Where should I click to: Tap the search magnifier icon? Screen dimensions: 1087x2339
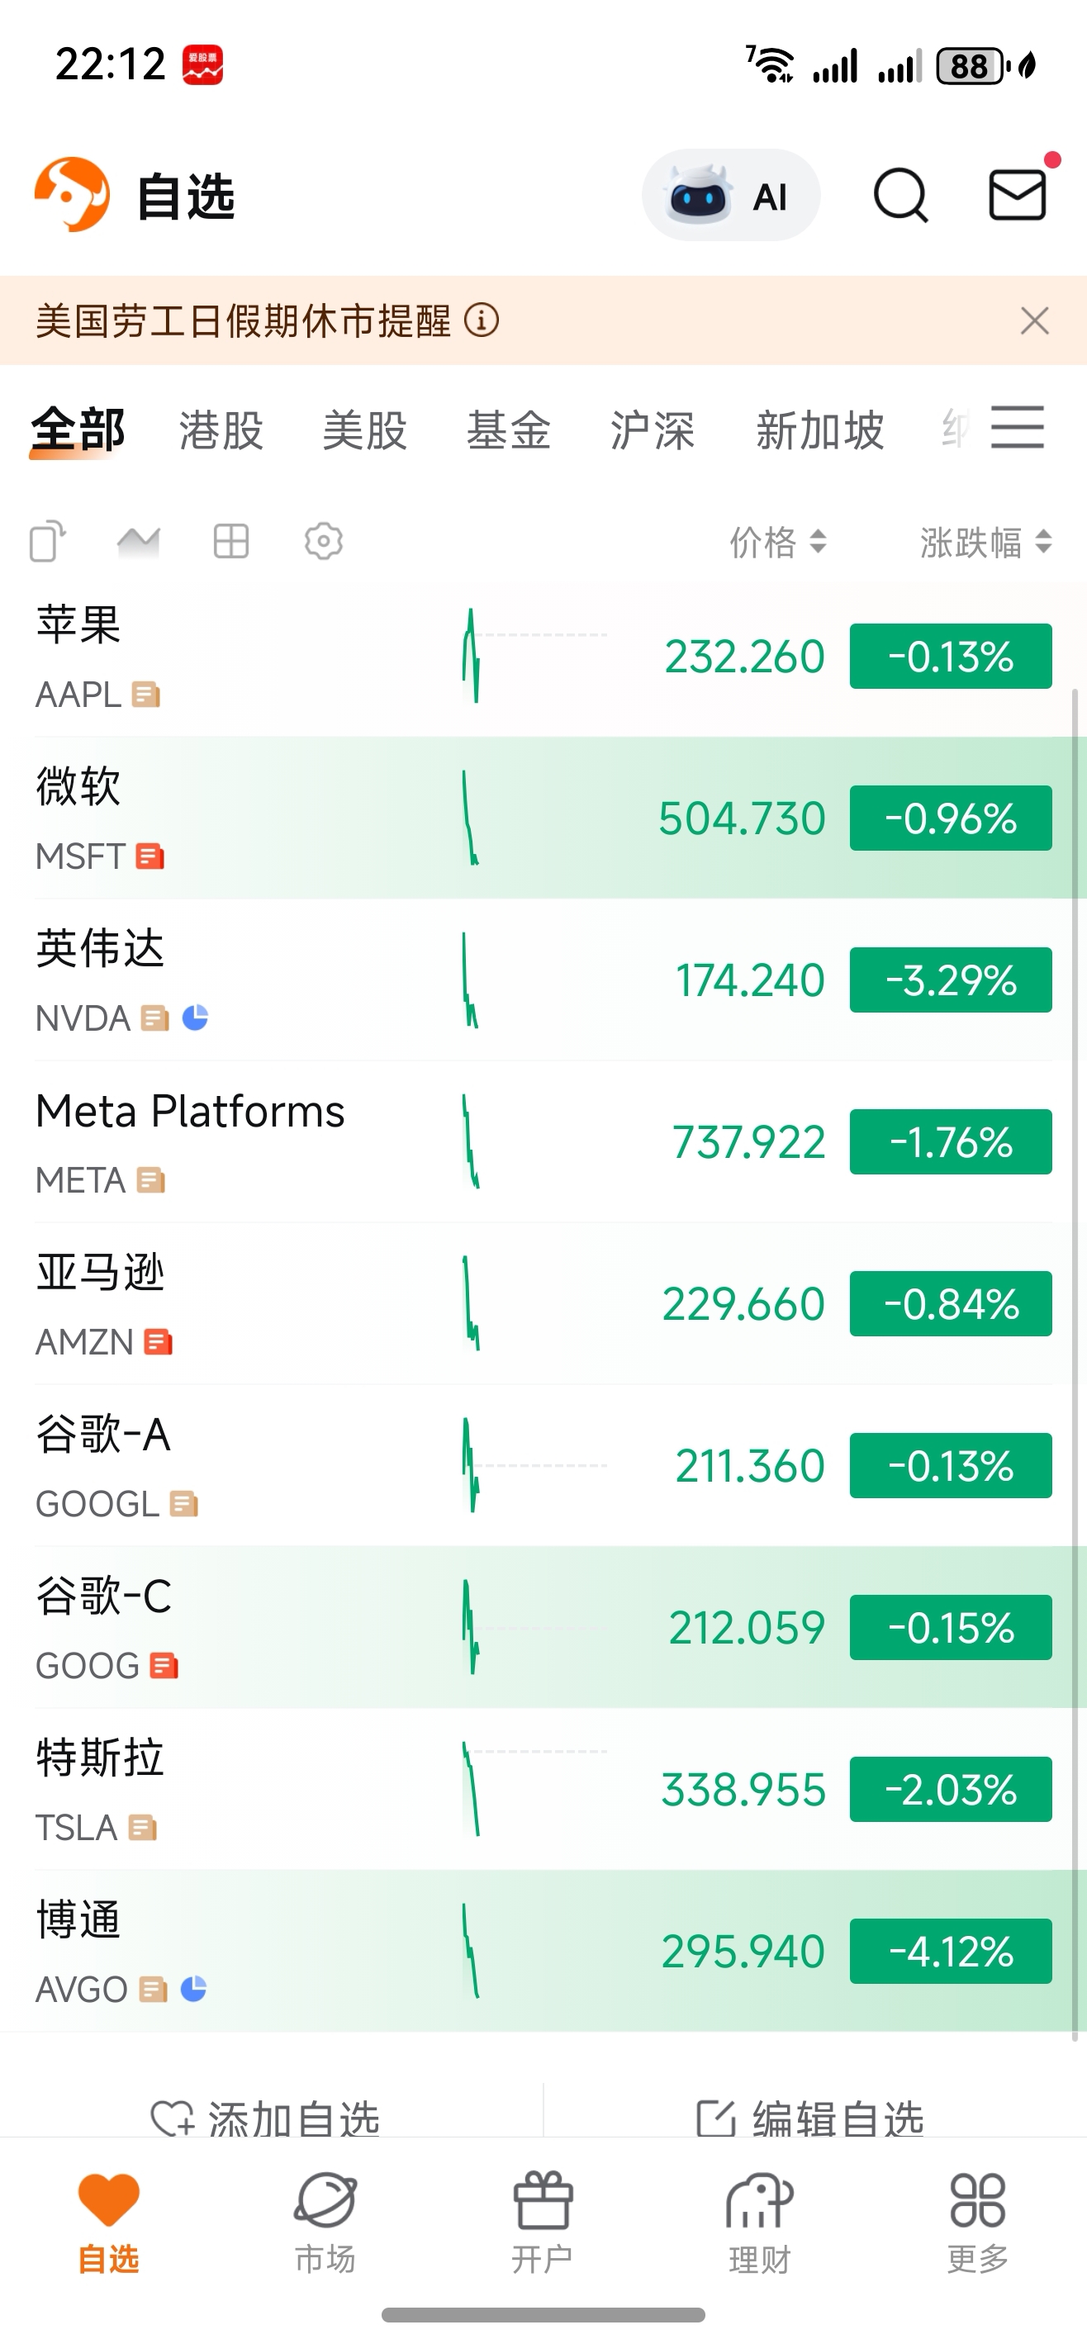900,195
